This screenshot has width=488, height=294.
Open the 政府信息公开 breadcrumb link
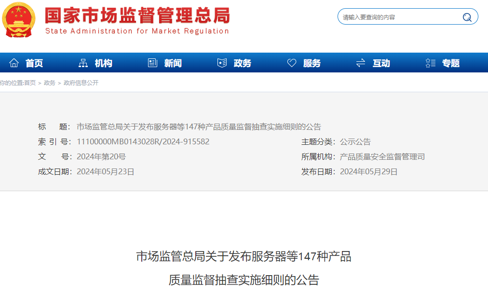(x=81, y=83)
